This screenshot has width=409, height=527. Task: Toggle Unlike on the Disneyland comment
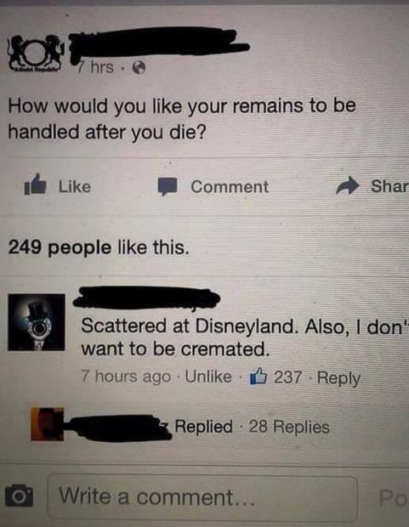click(x=208, y=377)
